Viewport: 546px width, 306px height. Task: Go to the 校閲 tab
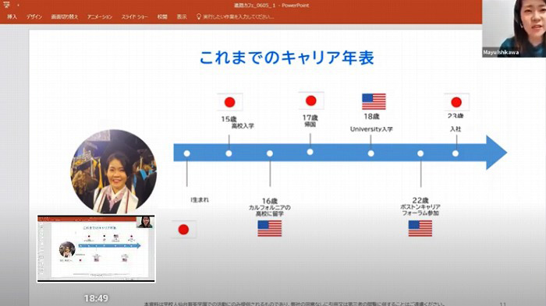click(x=162, y=16)
